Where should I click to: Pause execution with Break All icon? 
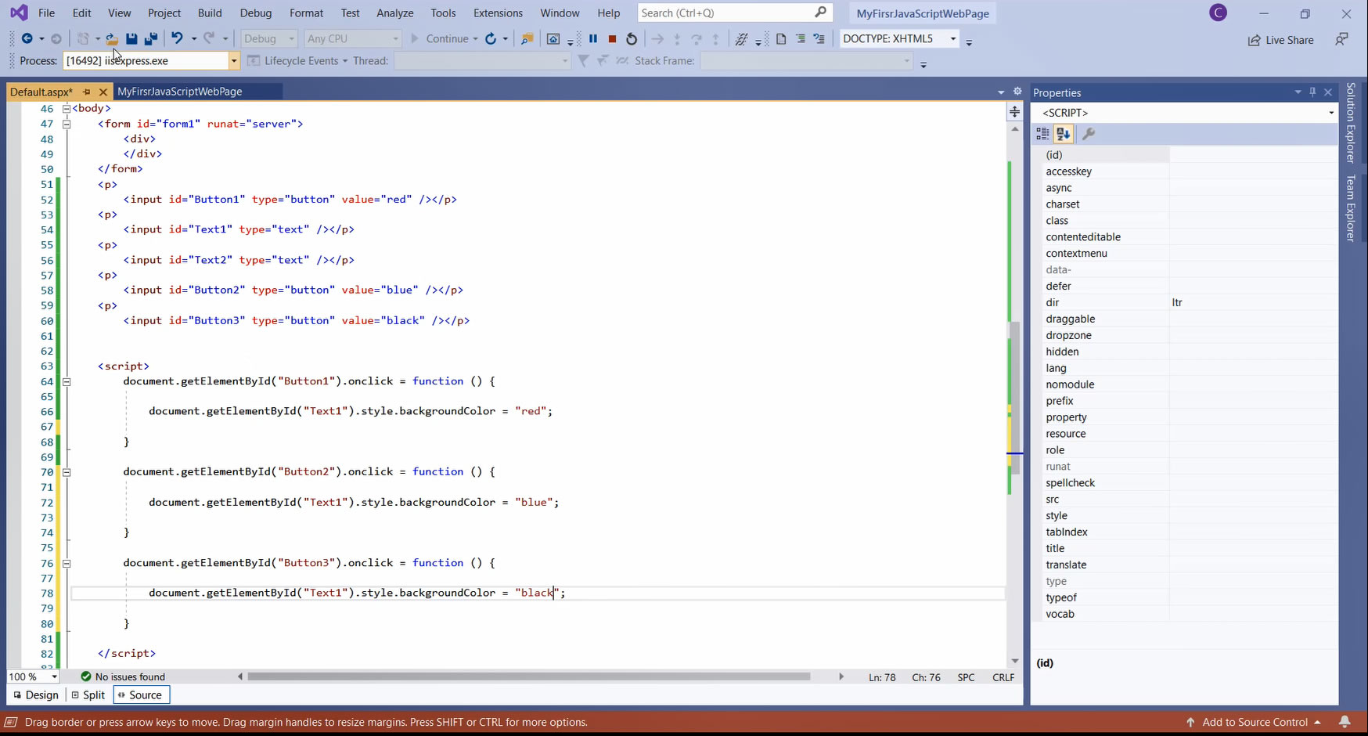593,38
